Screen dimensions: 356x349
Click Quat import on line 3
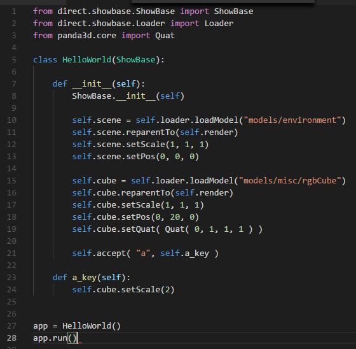pyautogui.click(x=165, y=36)
